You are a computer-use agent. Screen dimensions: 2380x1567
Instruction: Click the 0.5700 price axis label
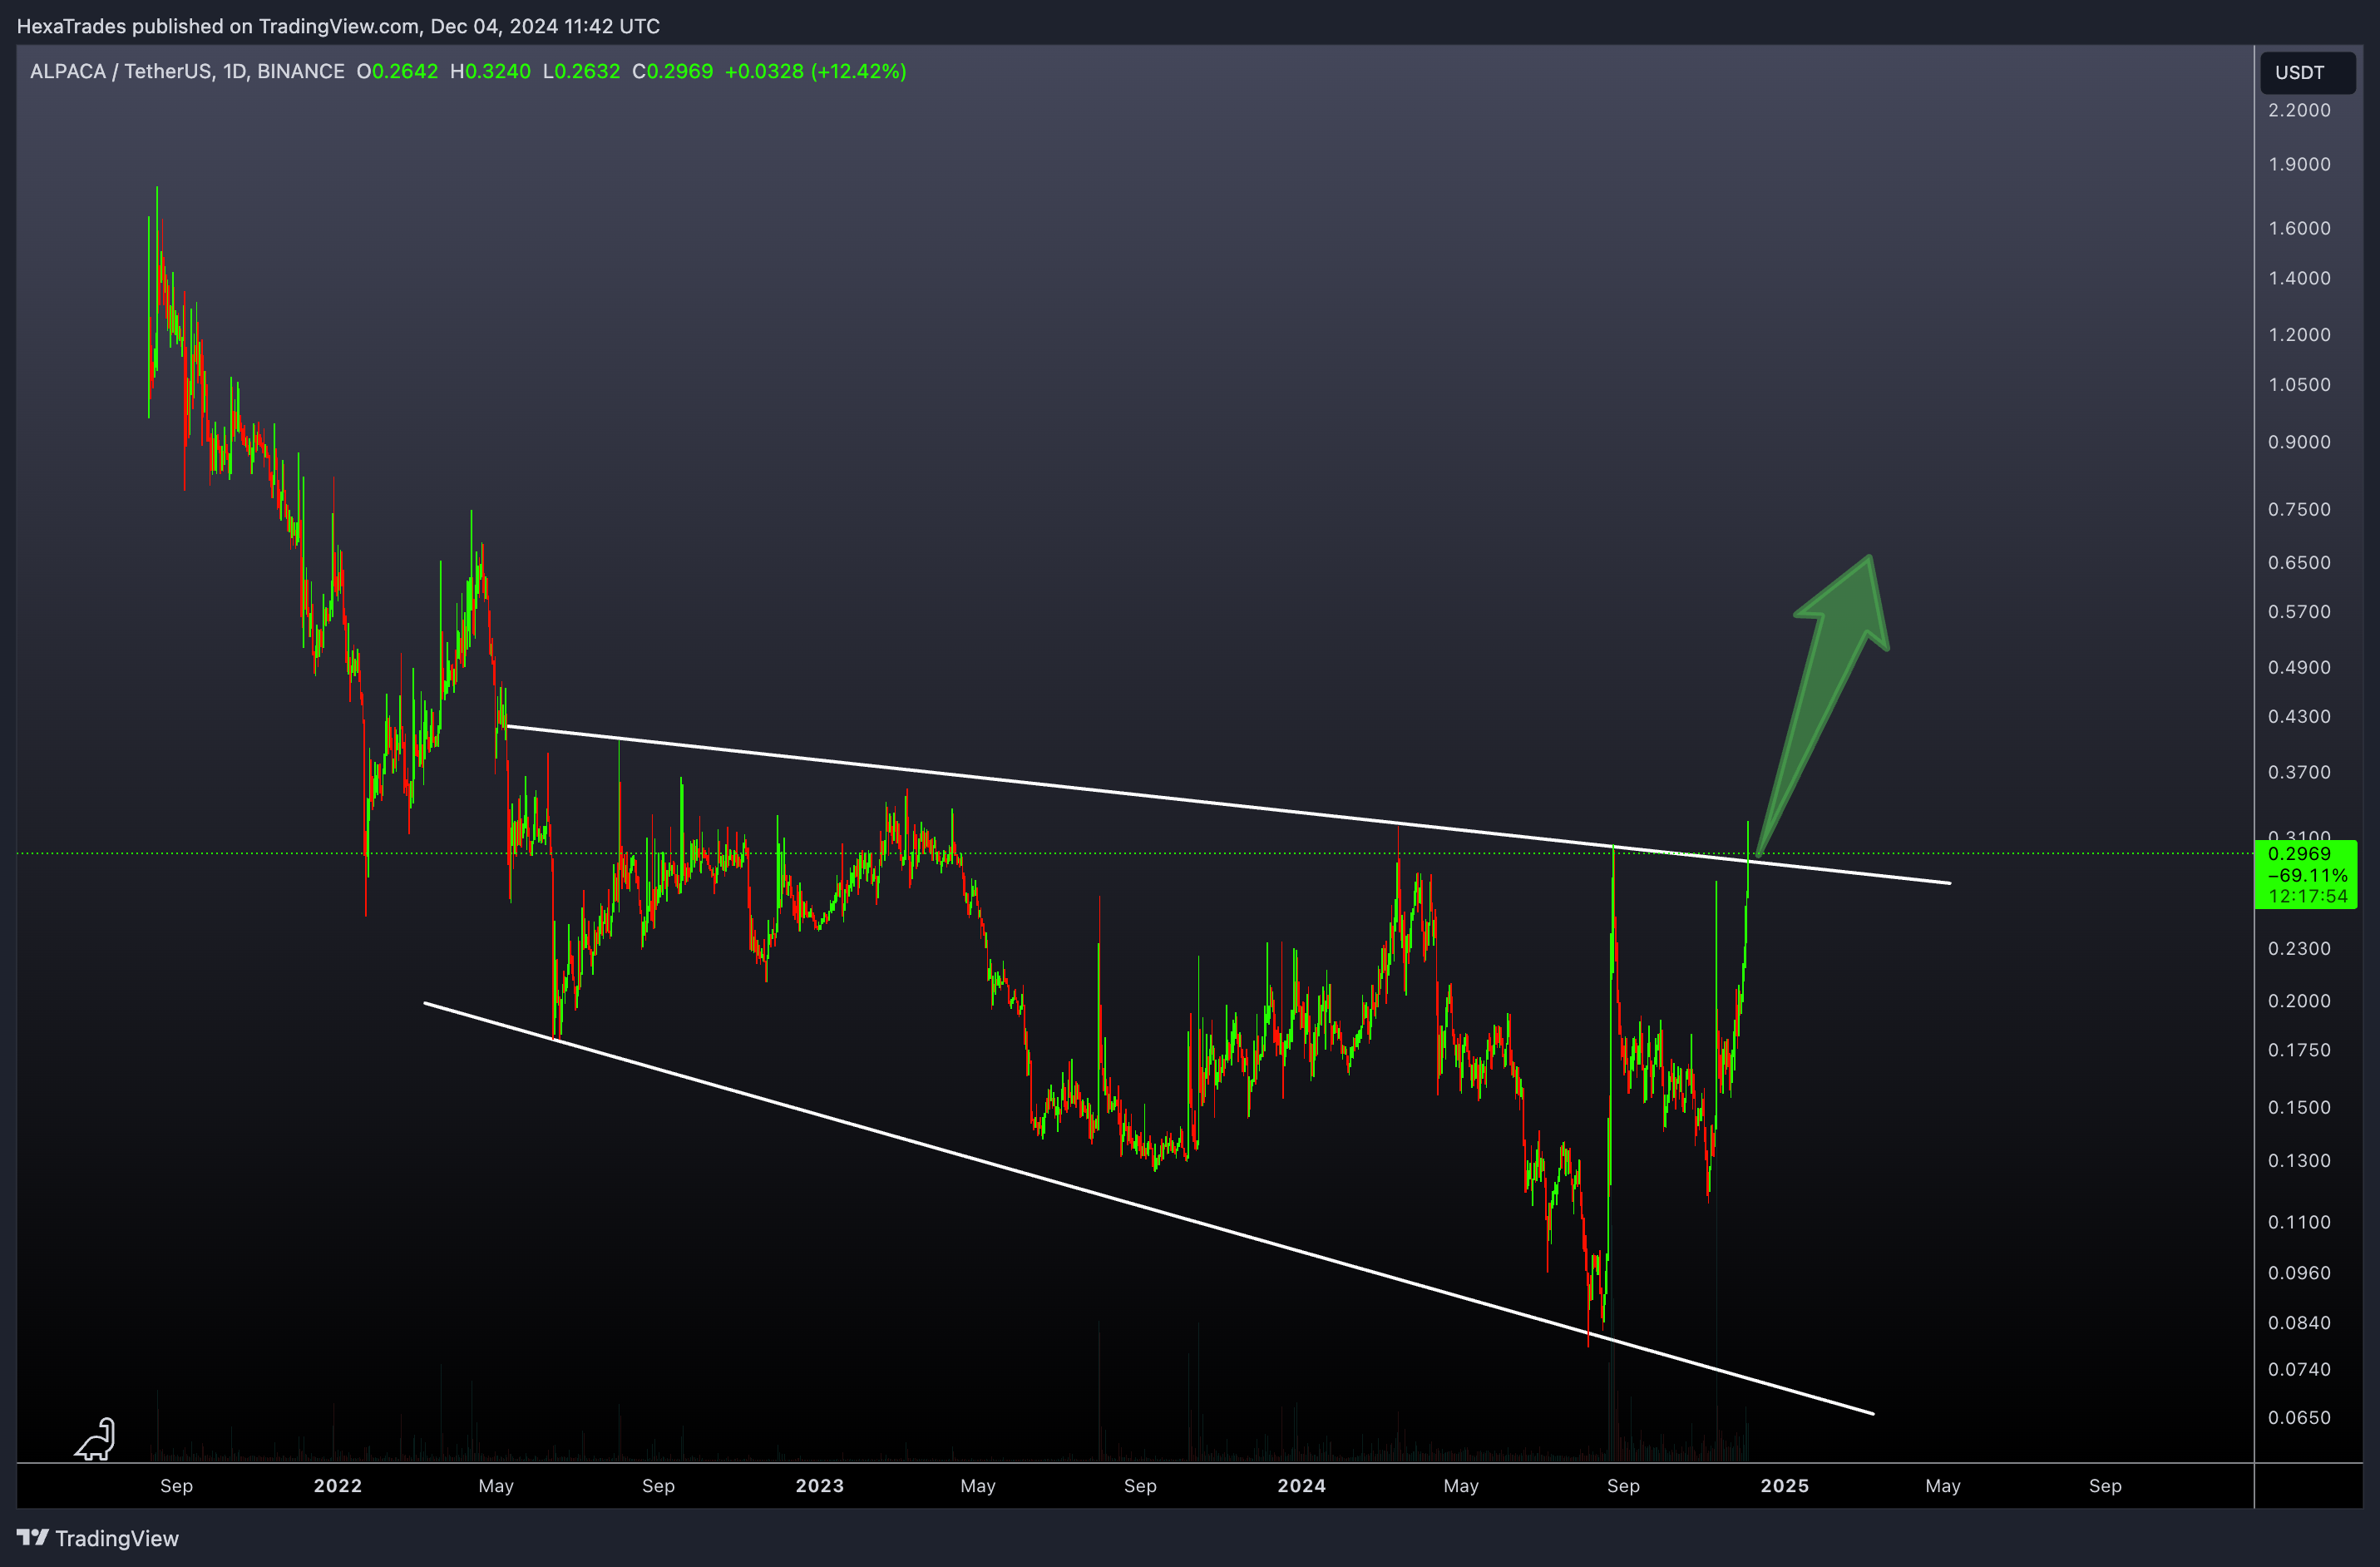point(2299,612)
